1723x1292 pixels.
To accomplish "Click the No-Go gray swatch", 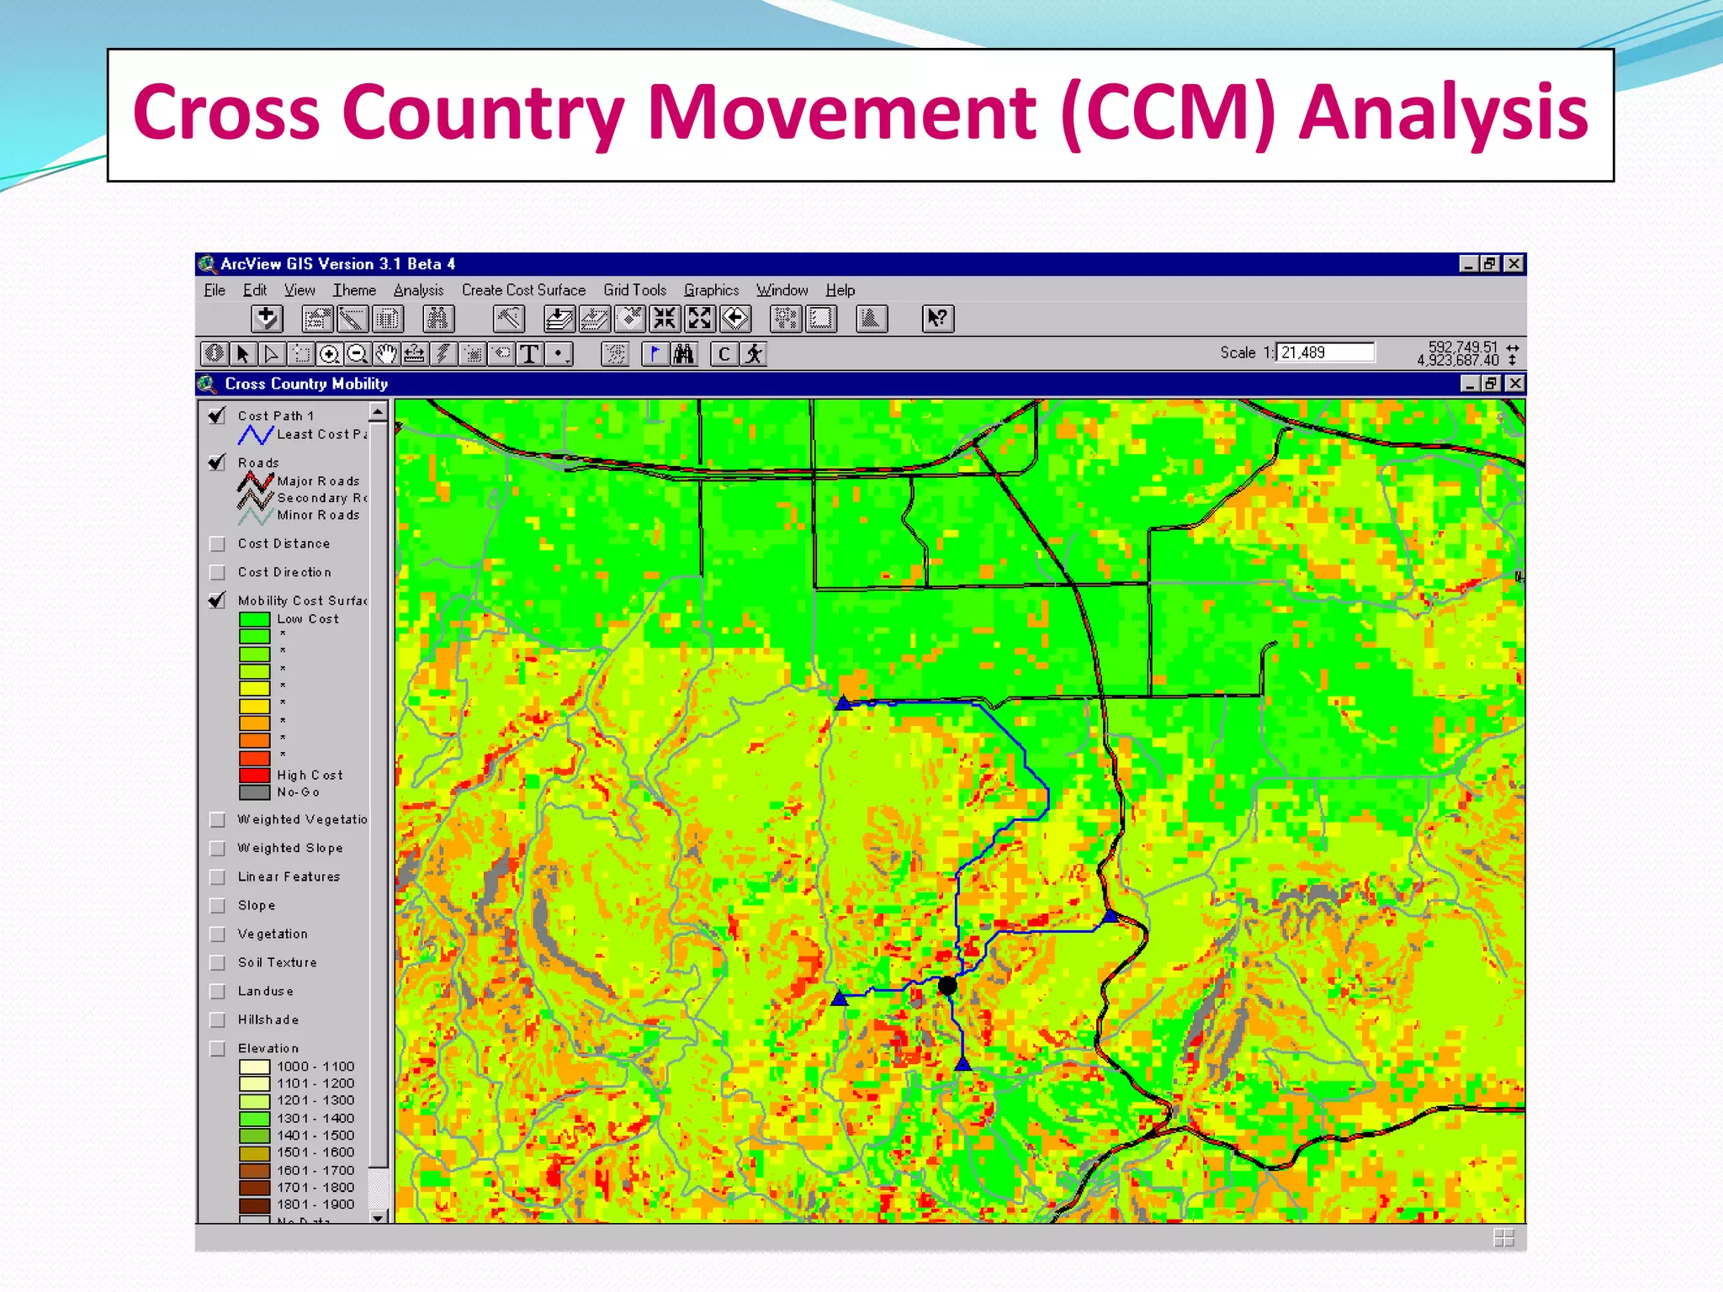I will coord(254,792).
